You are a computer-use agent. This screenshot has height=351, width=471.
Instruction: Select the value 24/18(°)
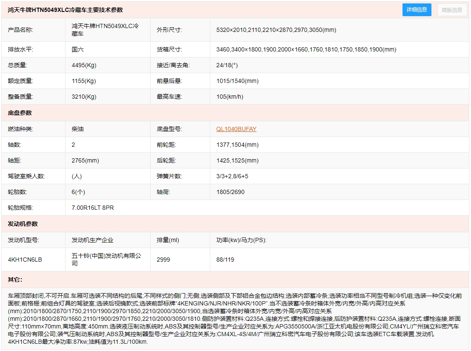point(227,65)
